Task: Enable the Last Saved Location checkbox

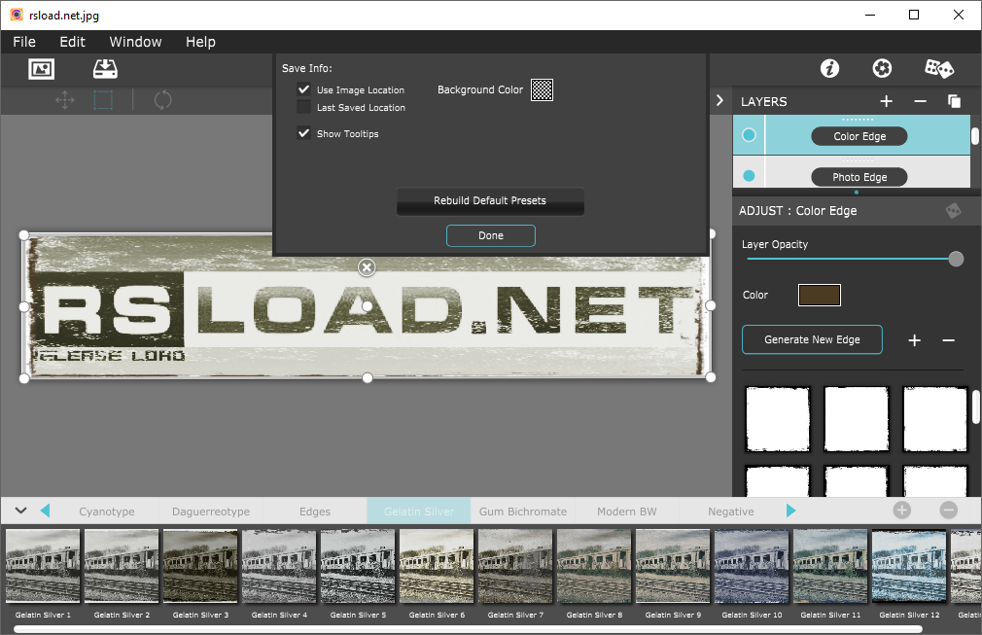Action: 303,107
